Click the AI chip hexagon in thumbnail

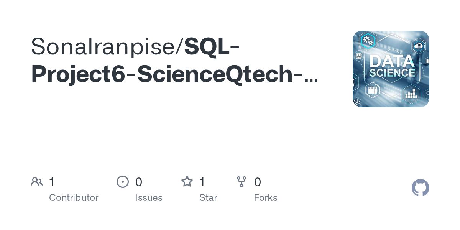coord(359,56)
